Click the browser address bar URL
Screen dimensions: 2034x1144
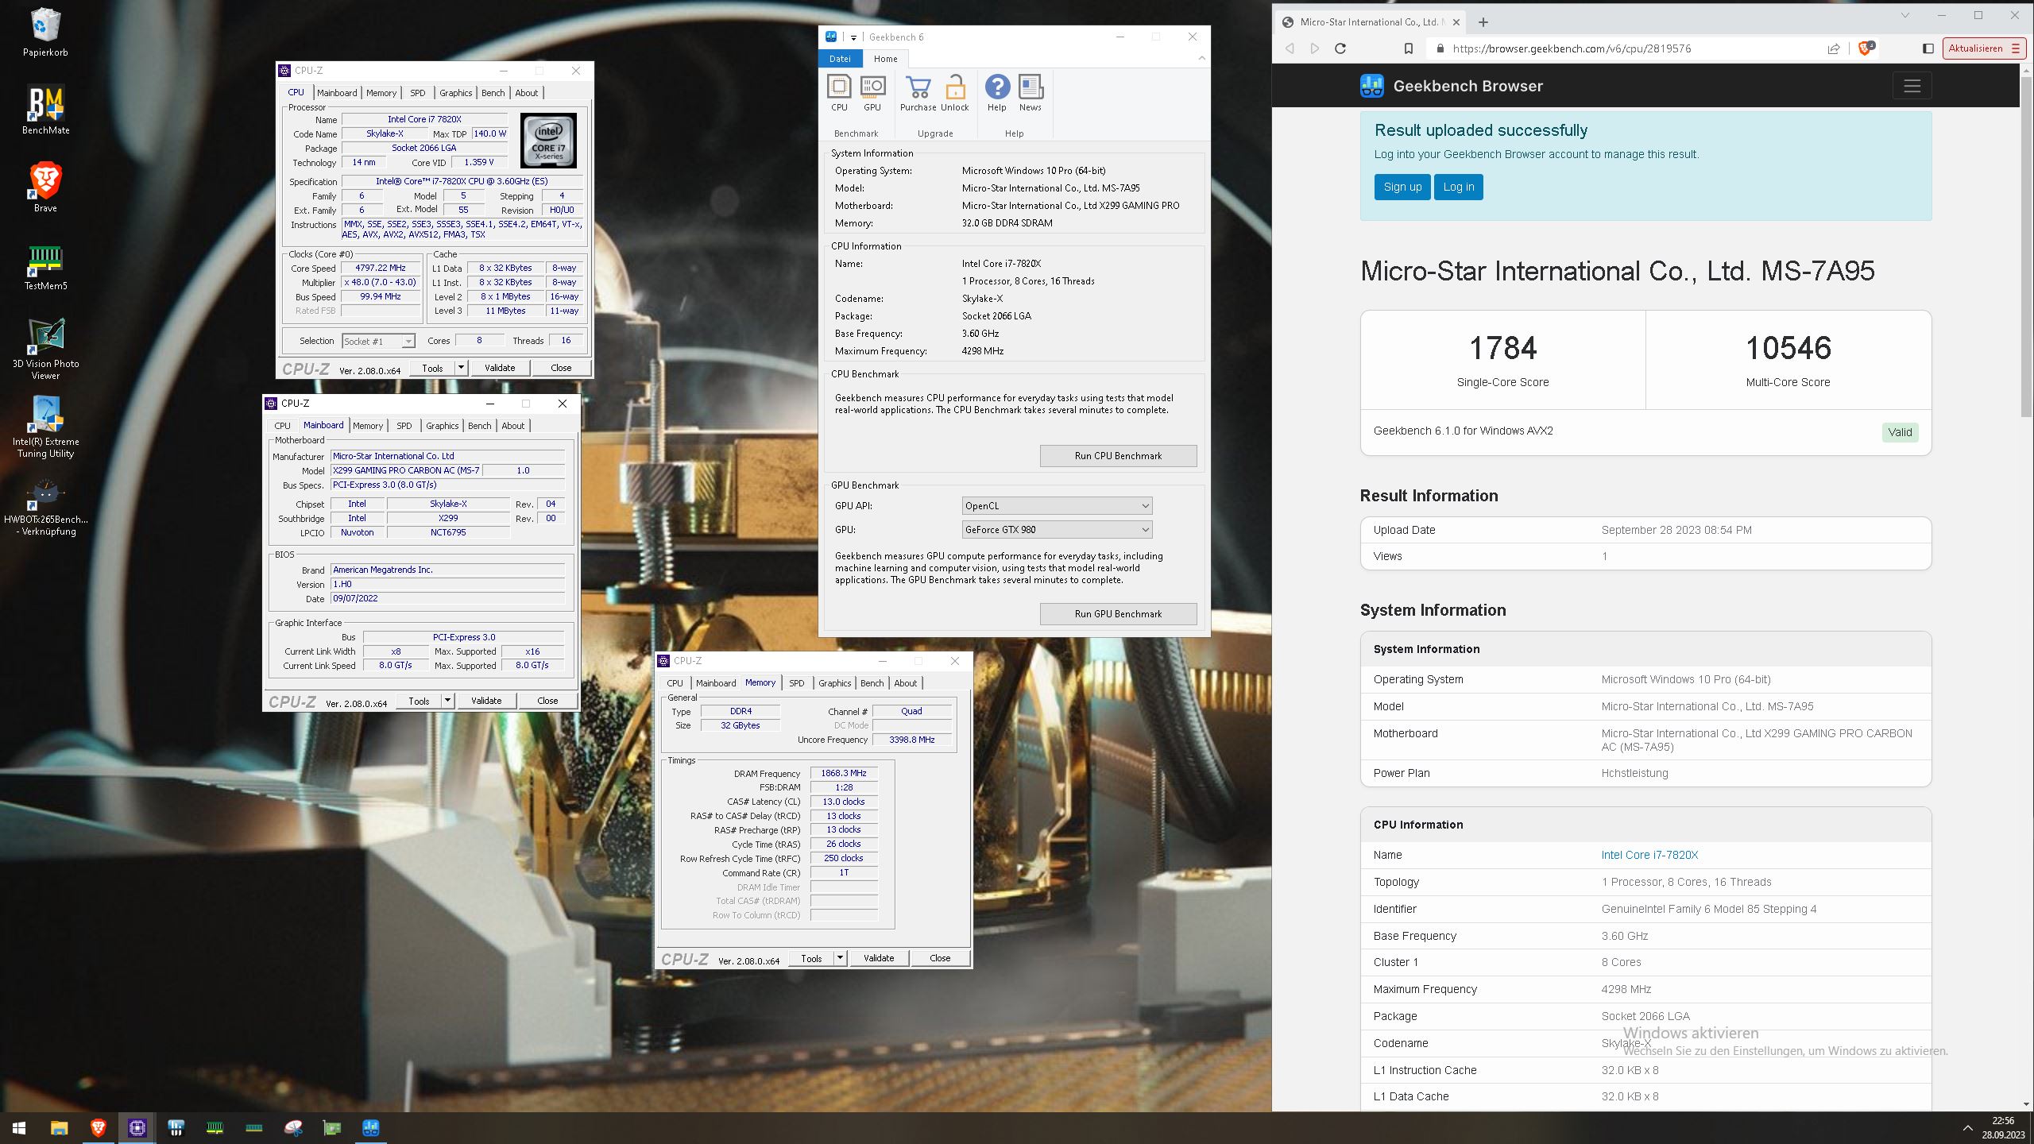1571,48
